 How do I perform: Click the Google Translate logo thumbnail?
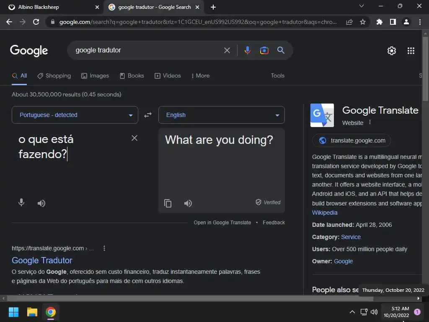coord(322,115)
